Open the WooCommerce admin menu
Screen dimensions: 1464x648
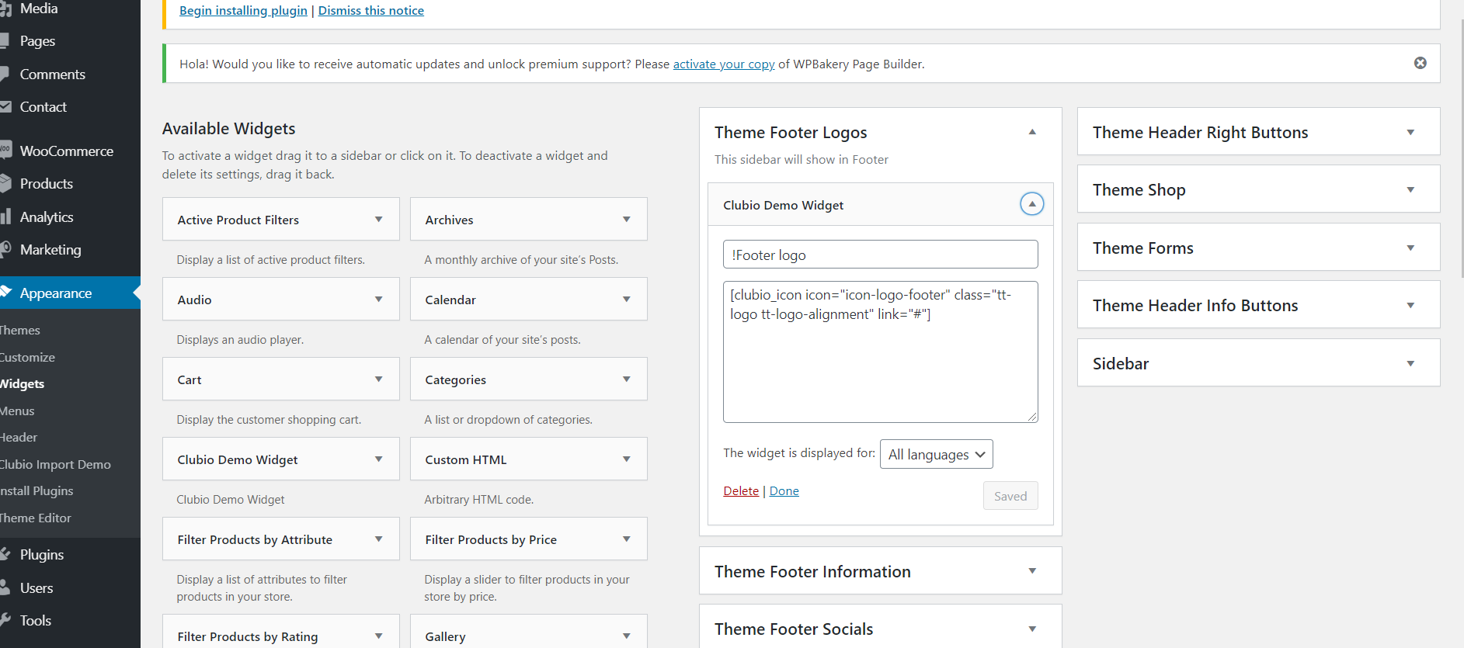tap(66, 151)
